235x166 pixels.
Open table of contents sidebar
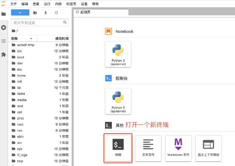click(x=3, y=41)
